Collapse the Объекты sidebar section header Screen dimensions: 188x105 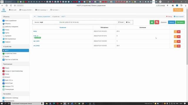coord(16,17)
